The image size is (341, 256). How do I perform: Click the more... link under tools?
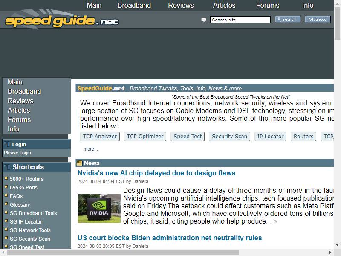(x=91, y=149)
